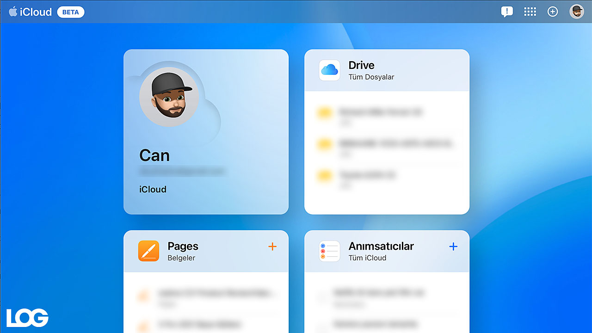Click the name Can on profile card
This screenshot has width=592, height=333.
point(154,155)
